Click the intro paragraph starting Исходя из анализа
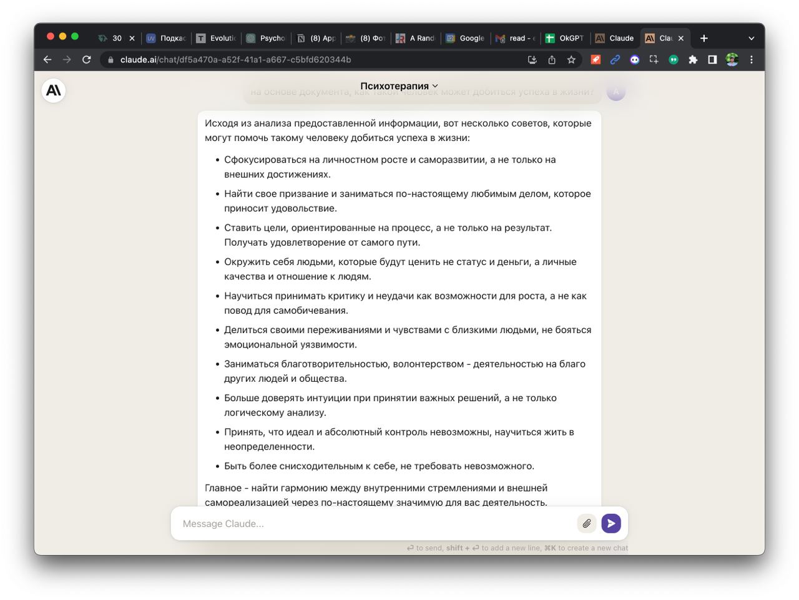The image size is (799, 600). click(x=398, y=130)
